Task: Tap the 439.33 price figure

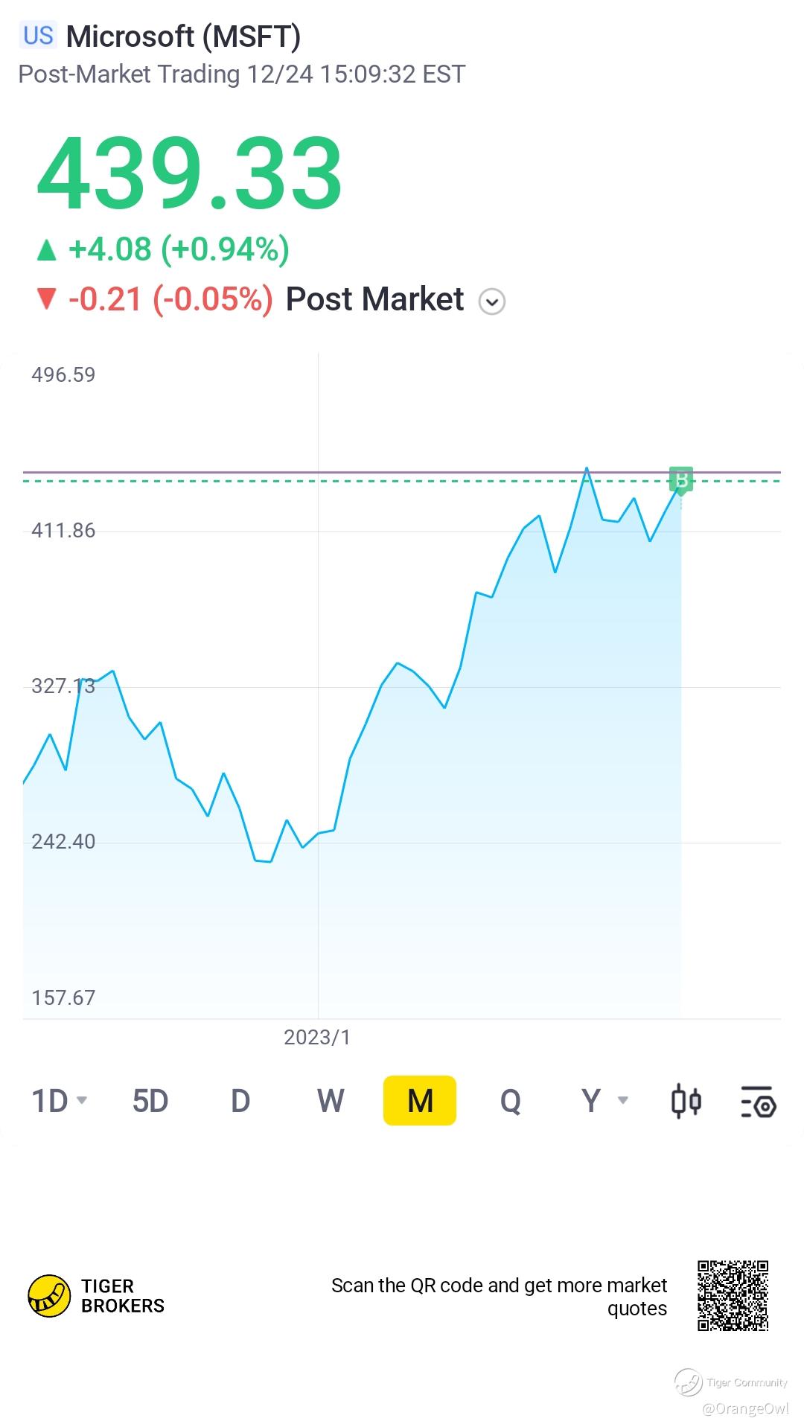Action: click(190, 173)
